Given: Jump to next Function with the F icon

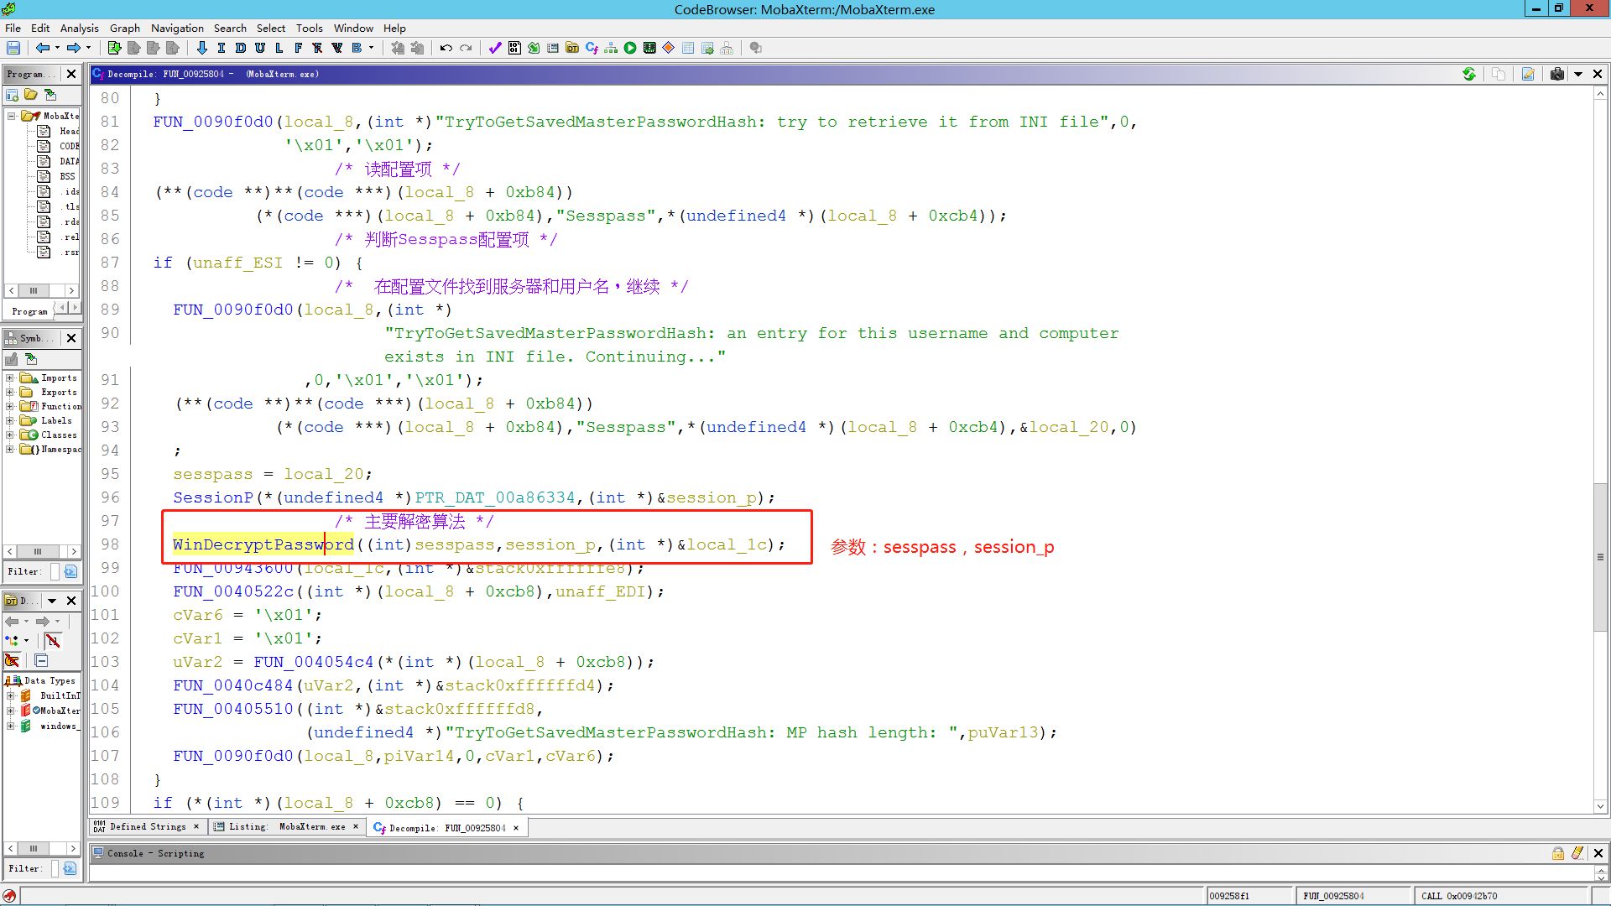Looking at the screenshot, I should (298, 48).
